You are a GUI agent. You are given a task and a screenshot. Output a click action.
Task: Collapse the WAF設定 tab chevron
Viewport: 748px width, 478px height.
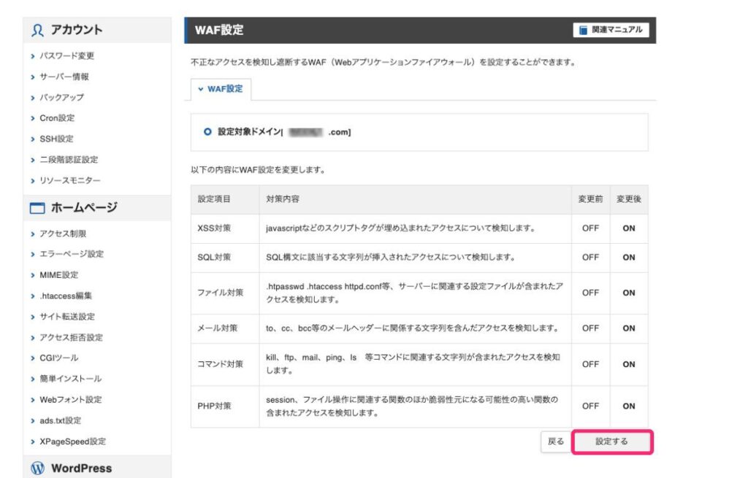[x=201, y=89]
